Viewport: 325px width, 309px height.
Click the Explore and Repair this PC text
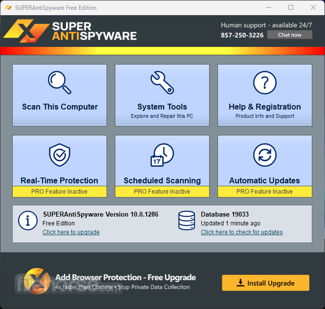coord(162,116)
